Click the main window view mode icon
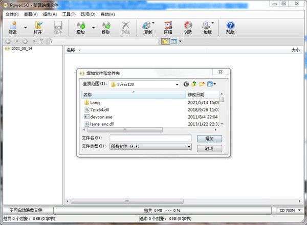The width and height of the screenshot is (307, 225). coord(174,41)
